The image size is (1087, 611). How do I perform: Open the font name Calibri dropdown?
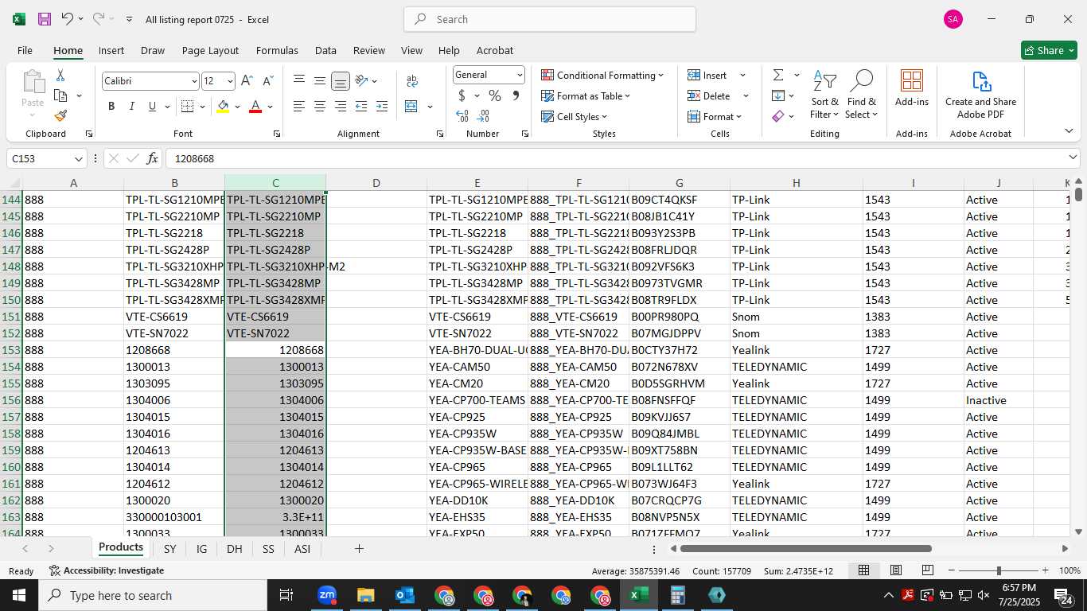[x=193, y=81]
